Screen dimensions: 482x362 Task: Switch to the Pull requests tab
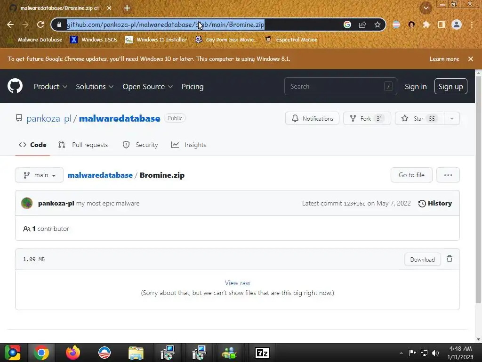83,145
